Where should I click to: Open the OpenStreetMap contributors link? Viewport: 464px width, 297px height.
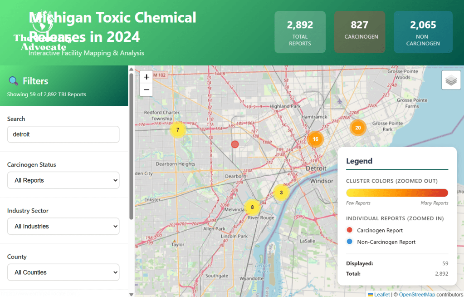tap(416, 294)
